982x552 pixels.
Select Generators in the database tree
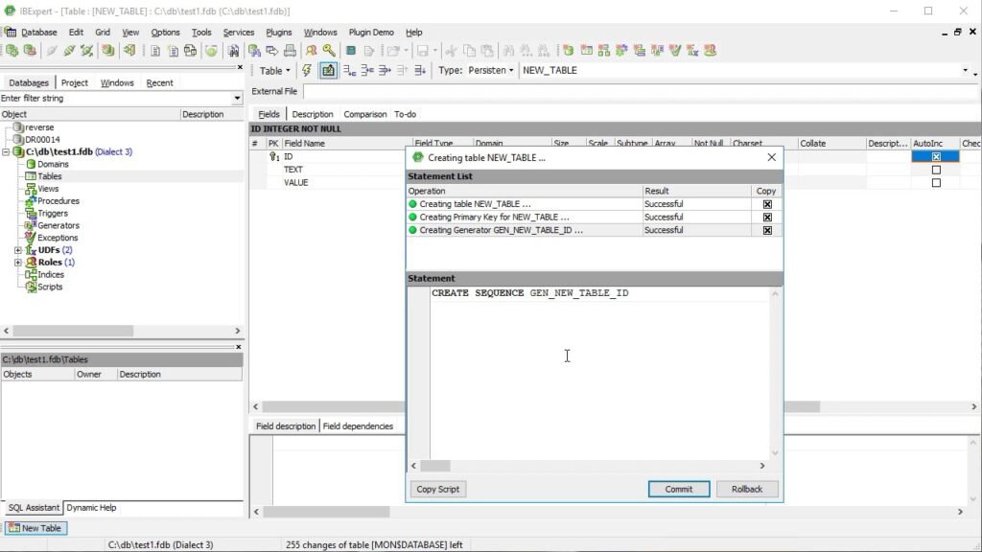[58, 225]
